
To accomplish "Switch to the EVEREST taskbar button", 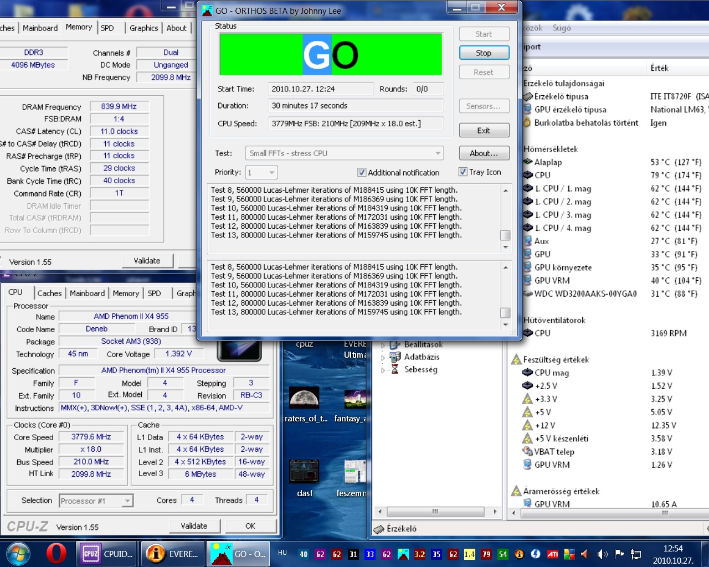I will (x=172, y=553).
